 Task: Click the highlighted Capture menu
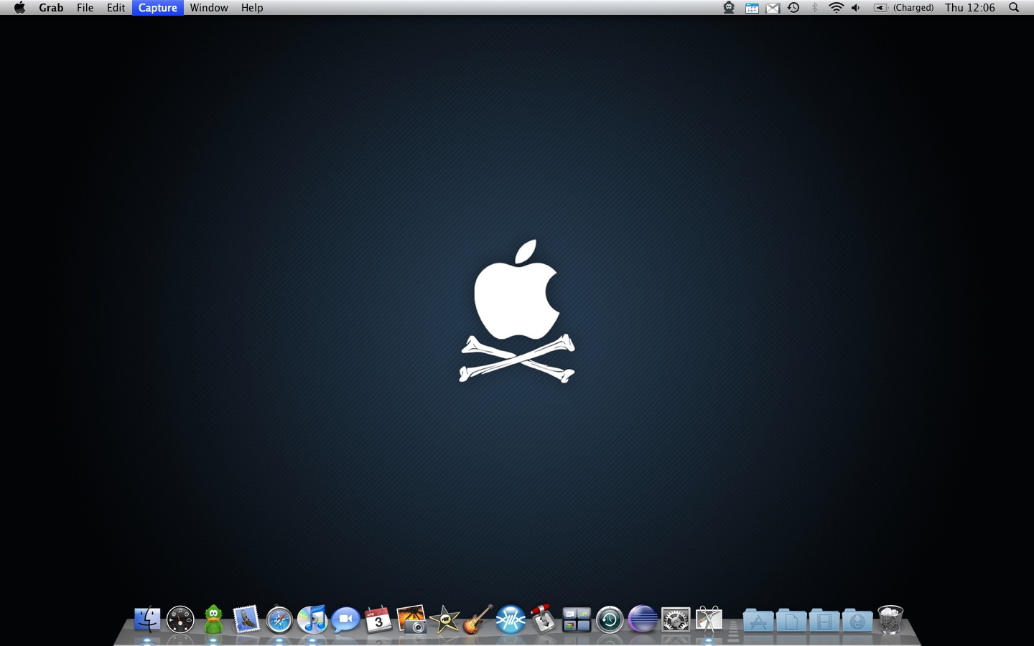(158, 8)
